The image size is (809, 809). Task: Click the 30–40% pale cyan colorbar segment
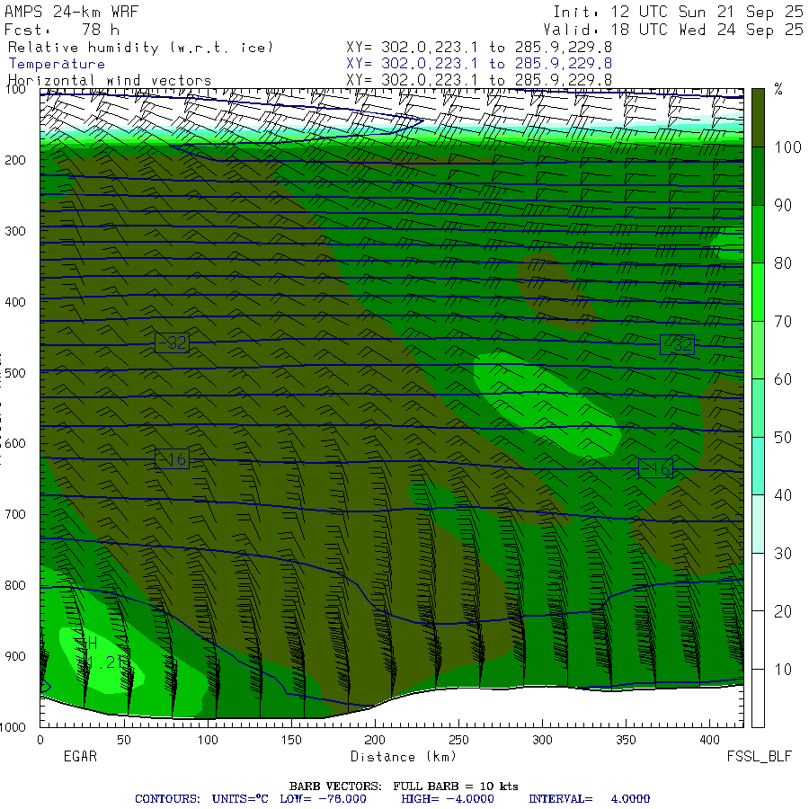[758, 524]
